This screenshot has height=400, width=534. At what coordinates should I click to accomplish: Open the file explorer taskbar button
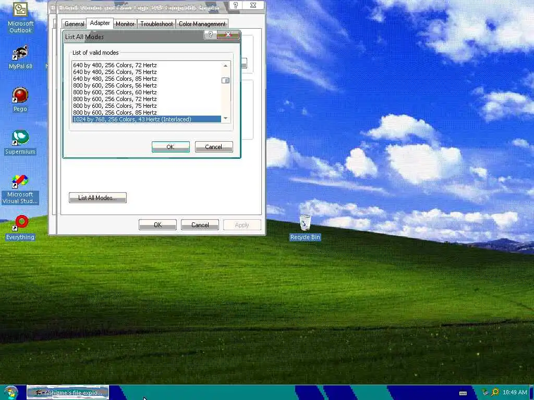pos(68,393)
